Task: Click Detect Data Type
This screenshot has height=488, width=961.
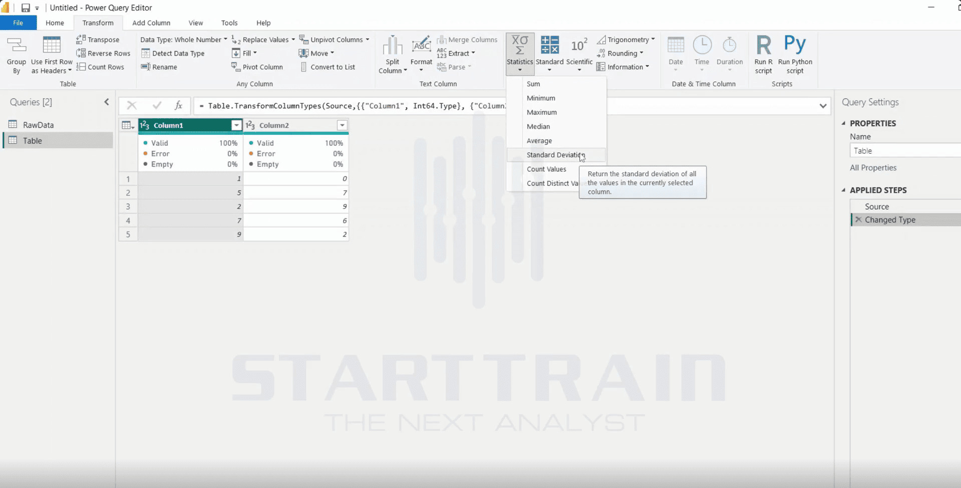Action: [173, 53]
